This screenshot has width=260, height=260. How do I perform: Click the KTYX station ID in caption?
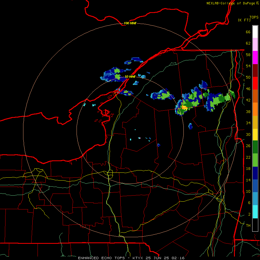(138, 258)
